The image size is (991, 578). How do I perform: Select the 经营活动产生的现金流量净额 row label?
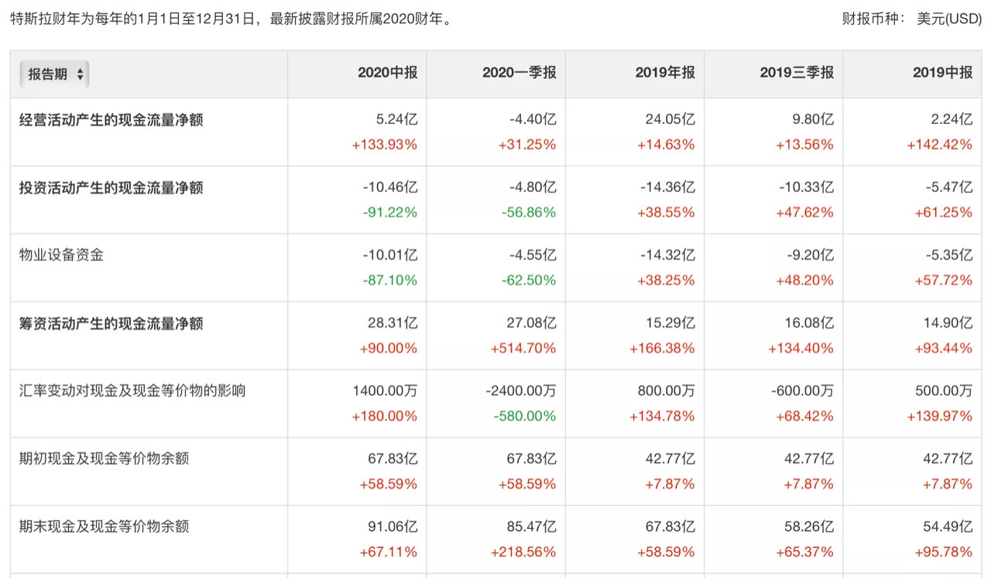tap(111, 119)
